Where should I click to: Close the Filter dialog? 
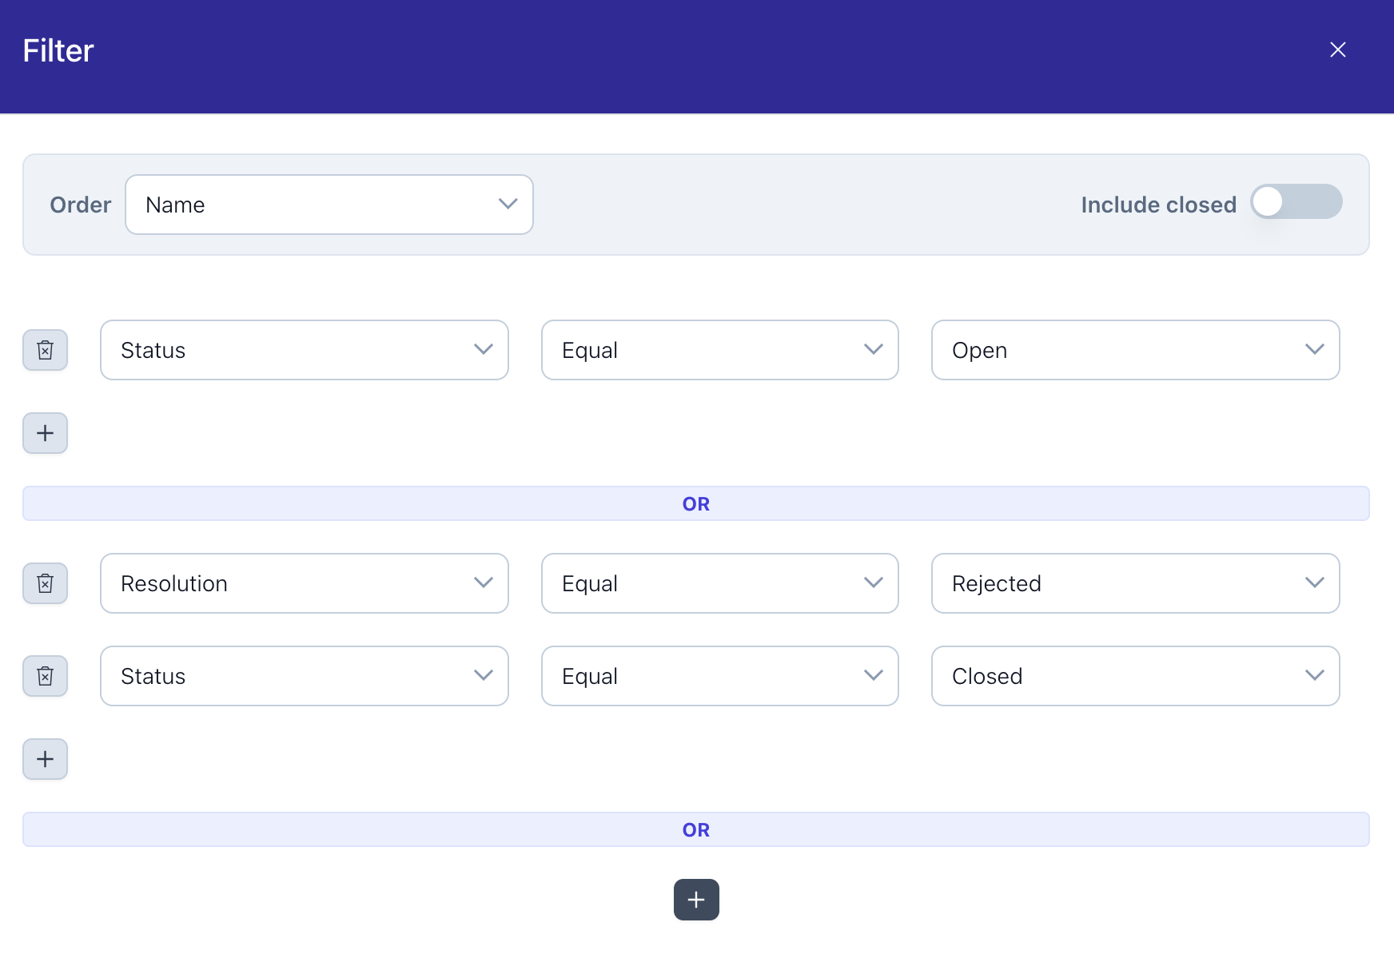click(x=1337, y=50)
